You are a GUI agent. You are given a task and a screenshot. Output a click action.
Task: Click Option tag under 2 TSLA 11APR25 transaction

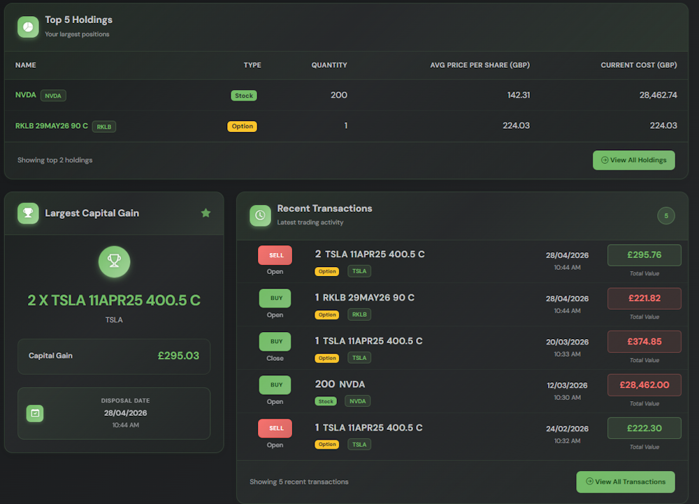coord(326,271)
